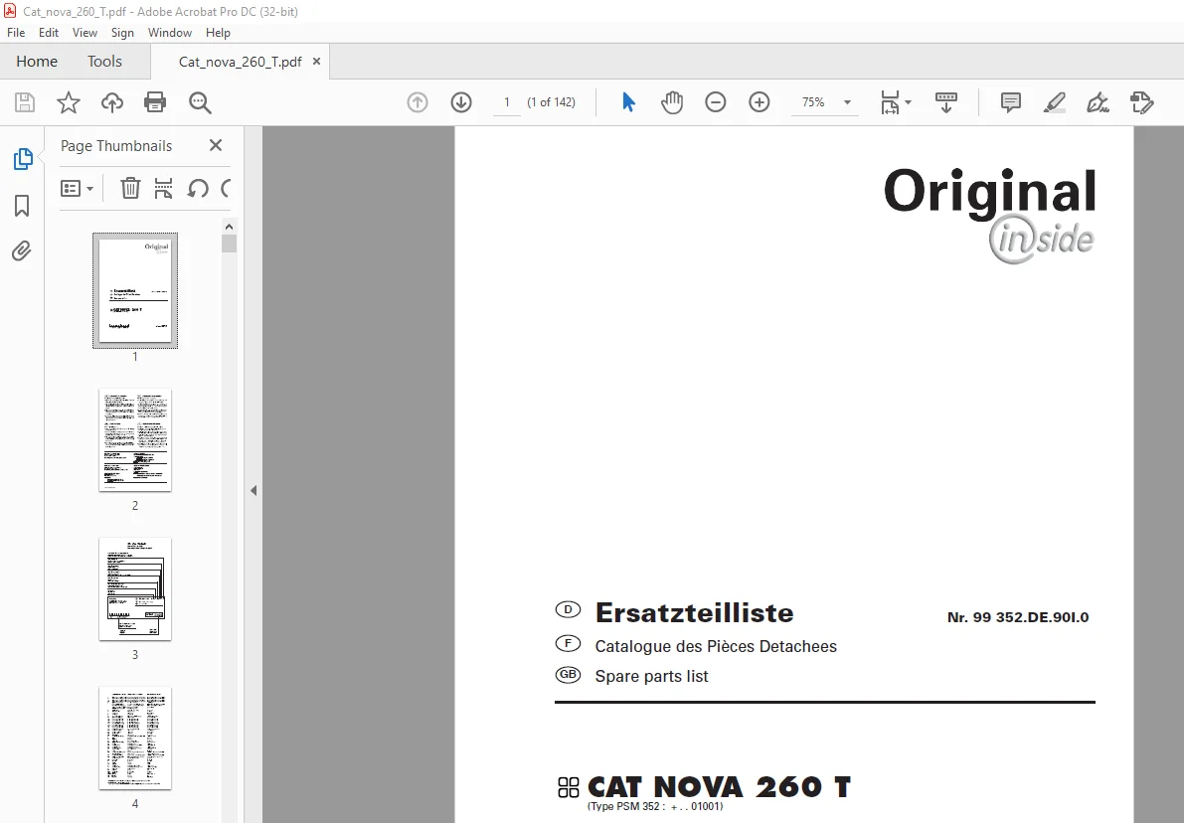The image size is (1184, 823).
Task: Select the Hand pan tool
Action: point(671,102)
